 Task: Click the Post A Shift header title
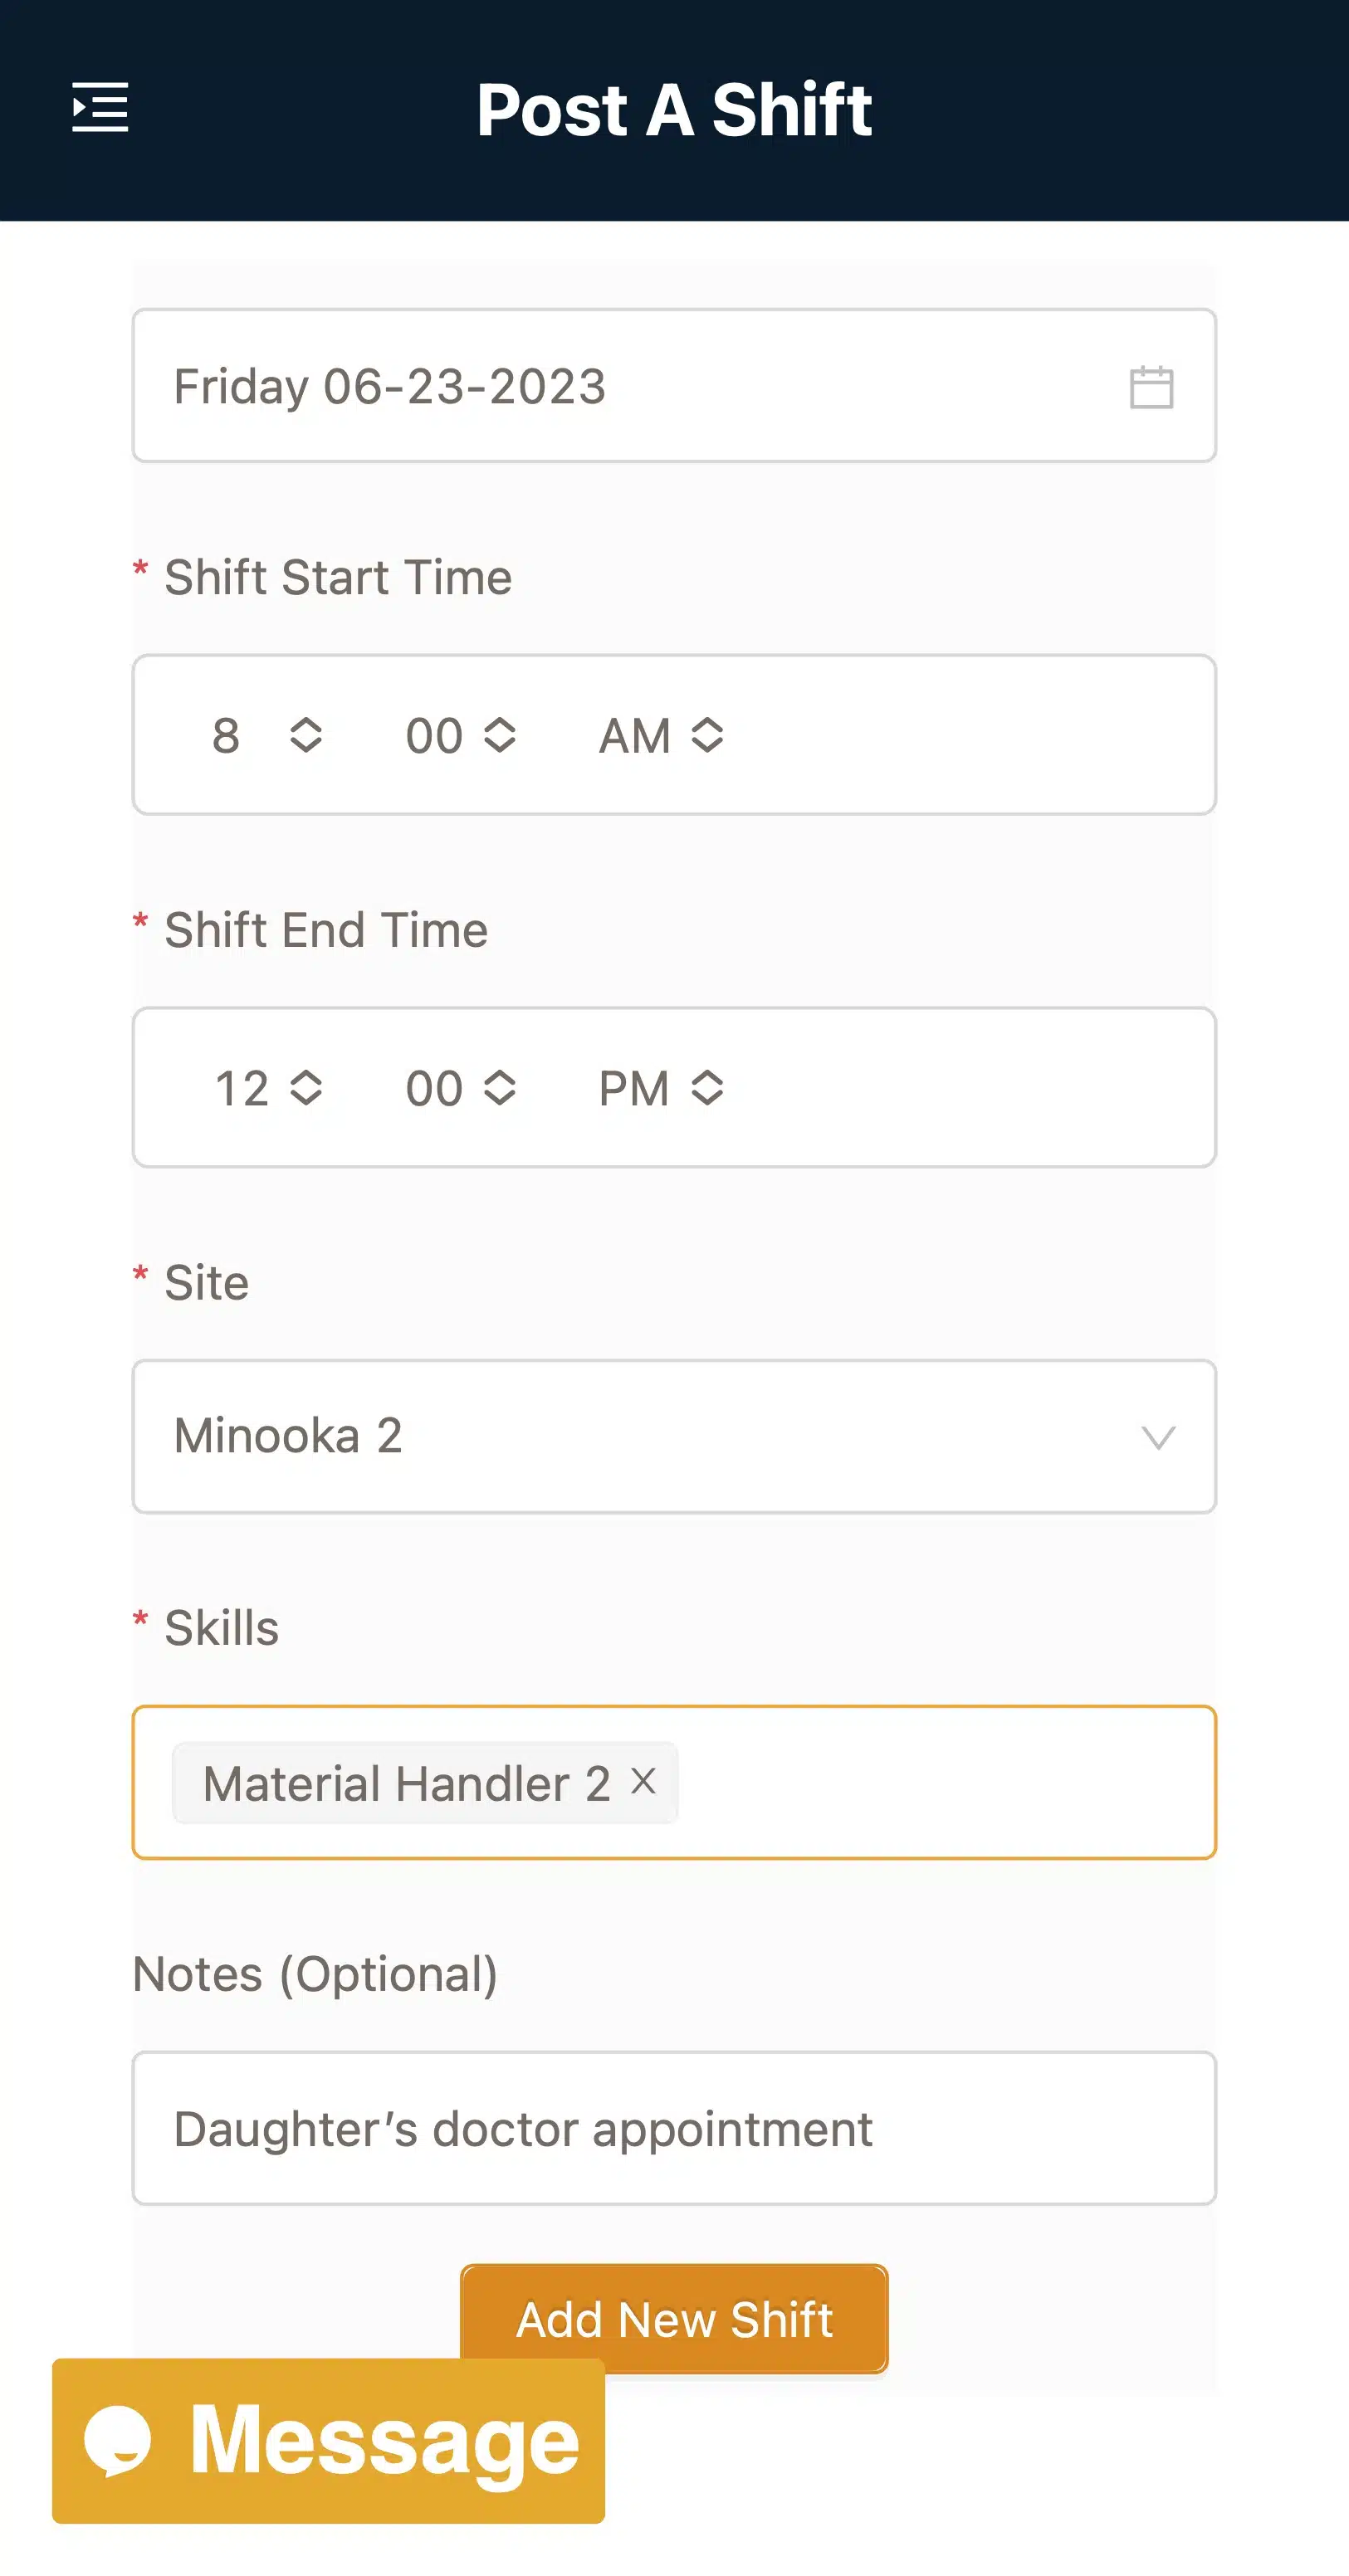[x=674, y=109]
